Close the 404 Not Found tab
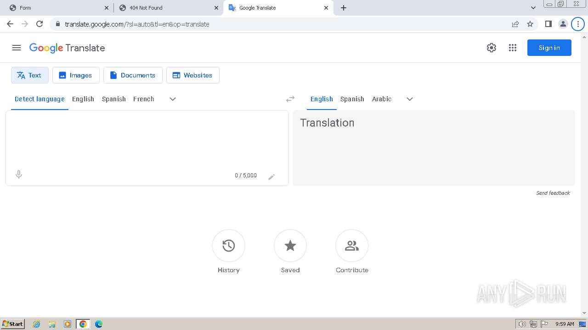 (216, 8)
